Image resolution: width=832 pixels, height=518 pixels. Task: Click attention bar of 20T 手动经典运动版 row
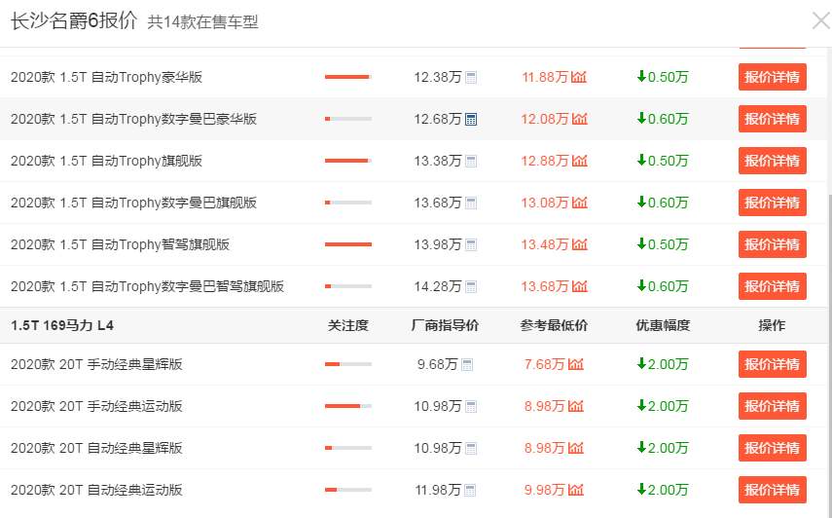pos(348,407)
